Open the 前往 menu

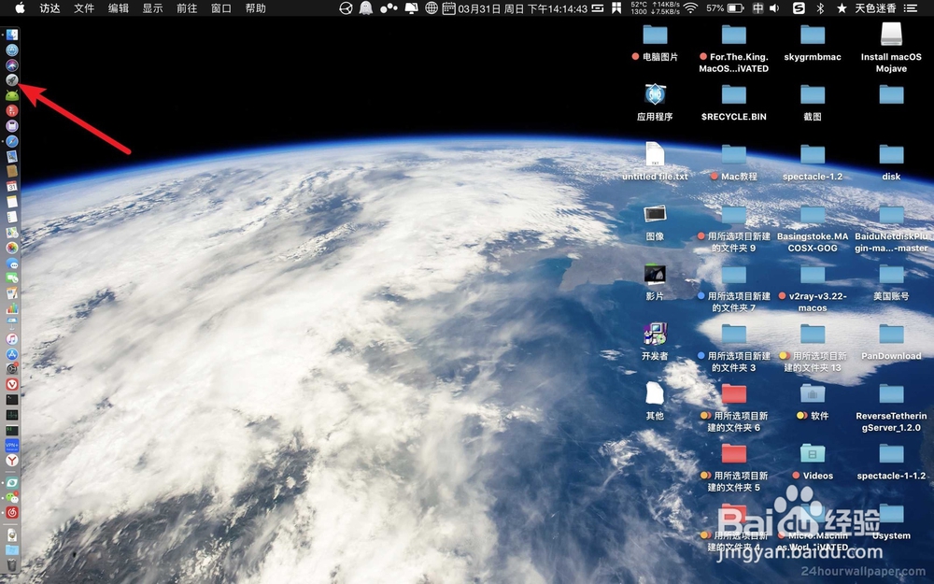tap(187, 8)
